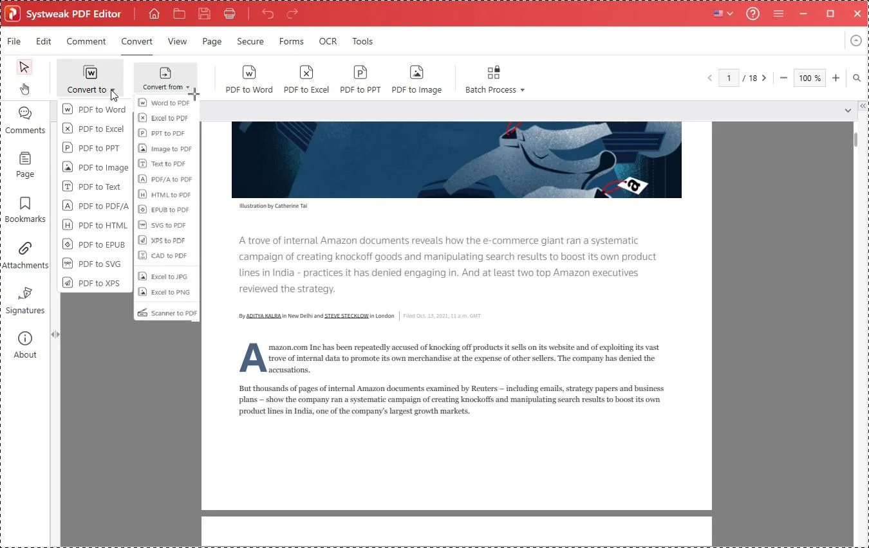869x548 pixels.
Task: Select HTML to PDF menu entry
Action: 166,194
